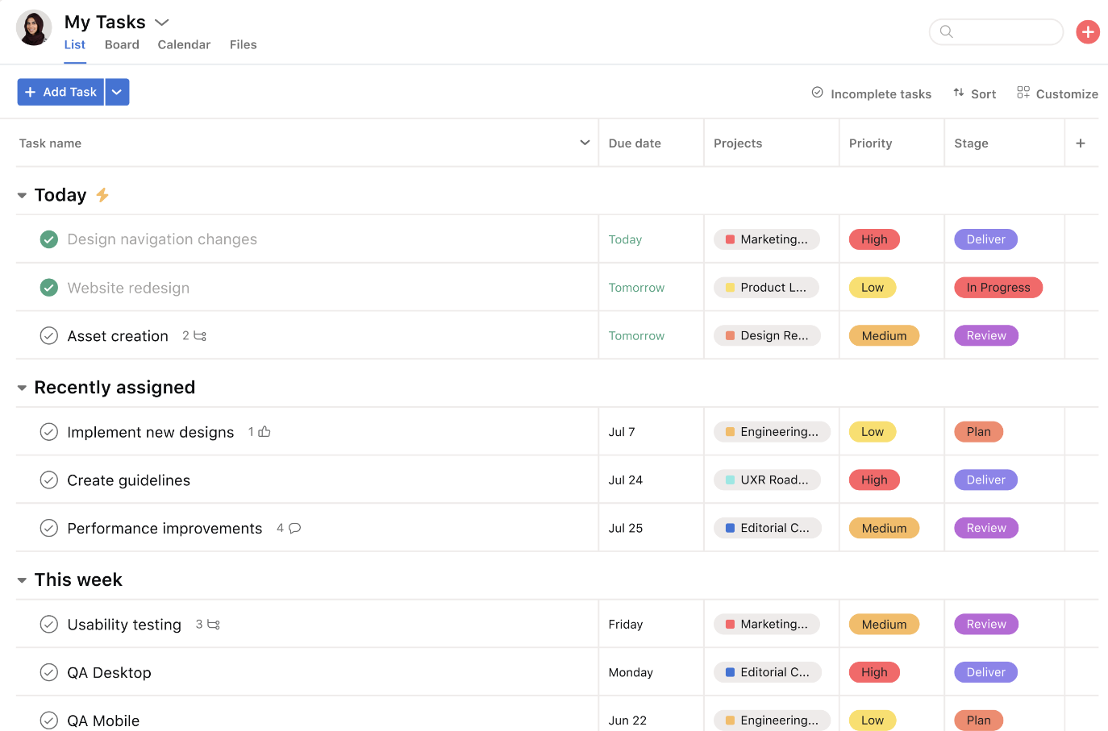Collapse the Today section

point(22,196)
